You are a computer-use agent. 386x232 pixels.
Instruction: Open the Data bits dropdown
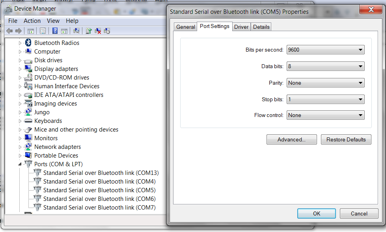click(325, 66)
